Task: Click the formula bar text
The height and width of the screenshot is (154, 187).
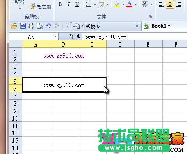Action: [106, 37]
